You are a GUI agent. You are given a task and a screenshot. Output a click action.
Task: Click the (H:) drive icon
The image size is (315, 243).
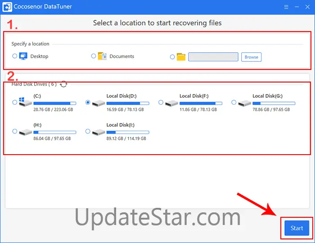click(x=25, y=132)
